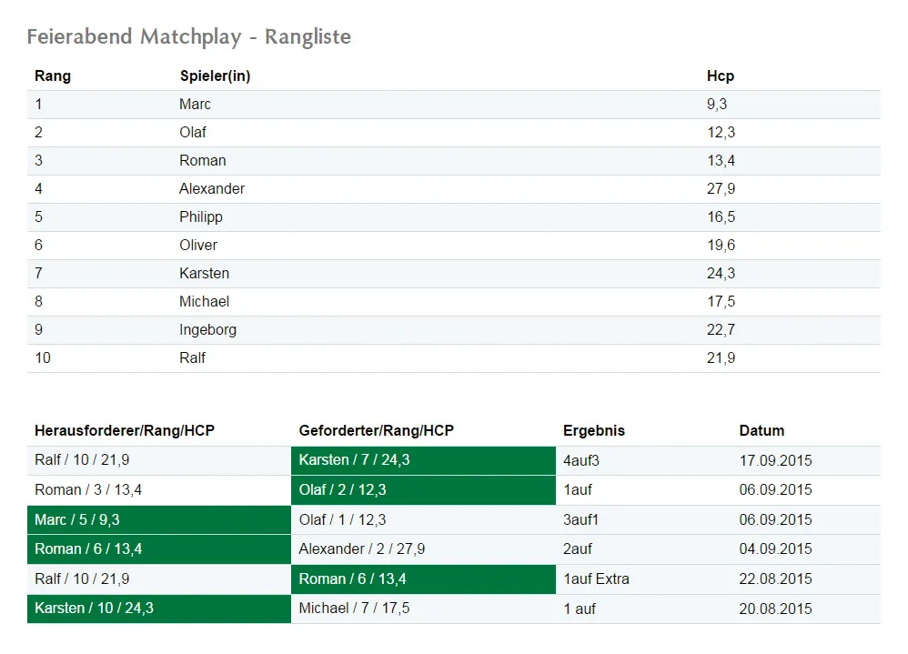Select player Olaf in ranking row 2
This screenshot has width=908, height=654.
point(193,133)
